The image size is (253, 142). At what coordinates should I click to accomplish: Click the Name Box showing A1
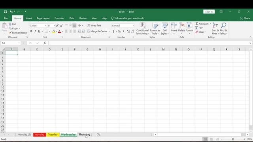point(11,43)
